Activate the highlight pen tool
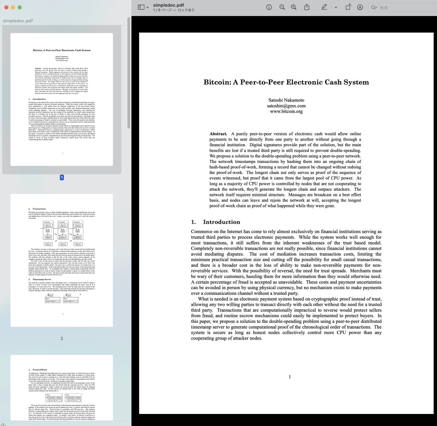The width and height of the screenshot is (437, 426). [x=324, y=7]
